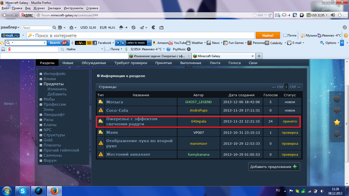349x196 pixels.
Task: Click the orange Найти! button
Action: click(268, 35)
